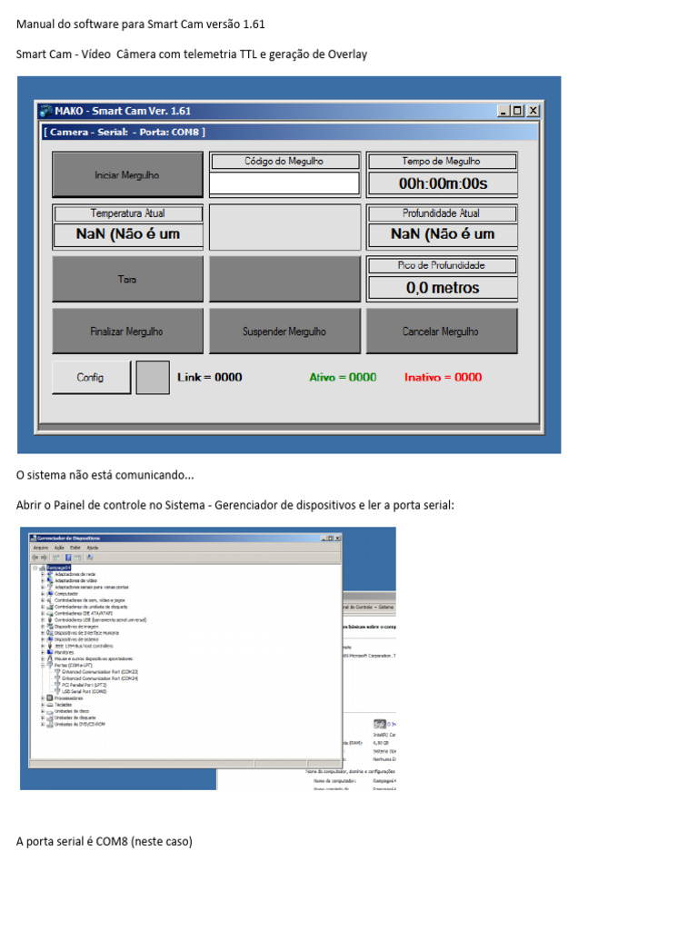This screenshot has height=930, width=698.
Task: Expand the Processadores node
Action: click(x=43, y=698)
